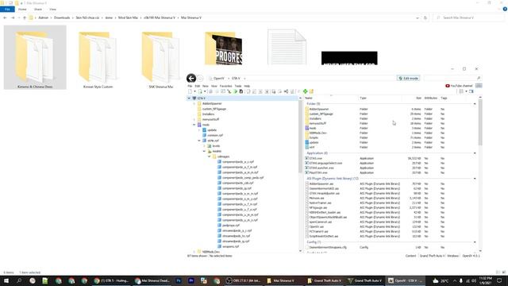Open OpenIV's Favorites menu
Viewport: 508px width, 286px height.
point(225,86)
